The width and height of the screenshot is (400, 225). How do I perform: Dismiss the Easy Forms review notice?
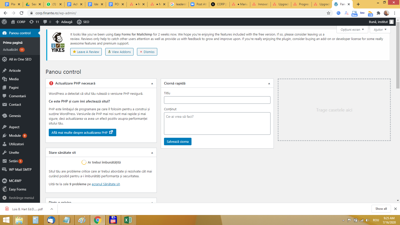click(x=147, y=52)
